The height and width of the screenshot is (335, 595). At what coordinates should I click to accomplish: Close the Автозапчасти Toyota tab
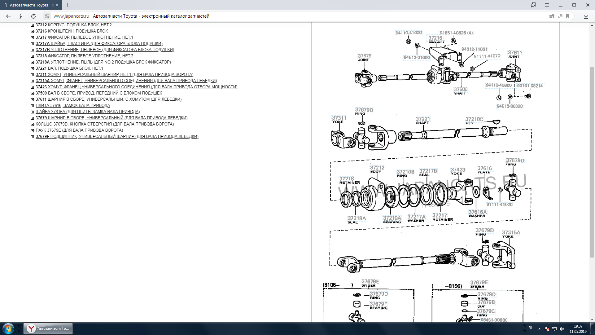[57, 5]
